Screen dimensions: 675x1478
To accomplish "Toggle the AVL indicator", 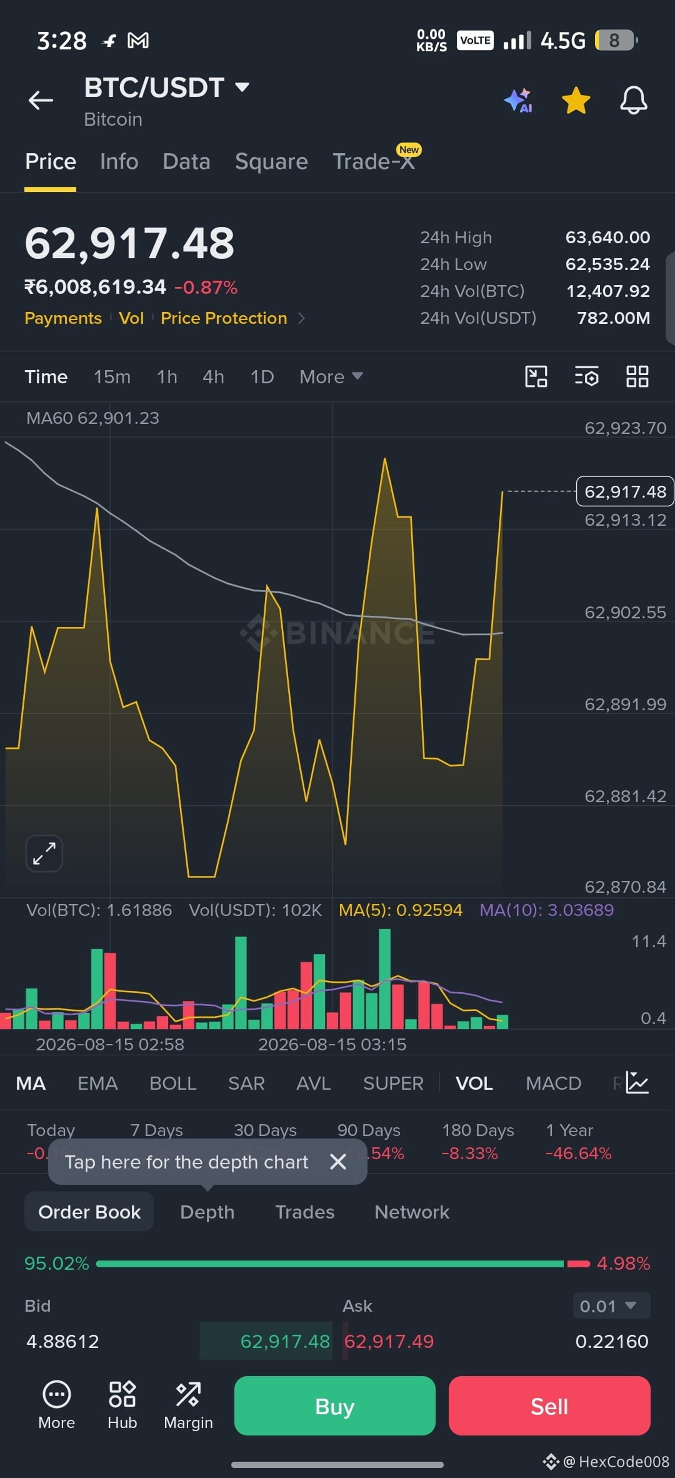I will point(313,1083).
